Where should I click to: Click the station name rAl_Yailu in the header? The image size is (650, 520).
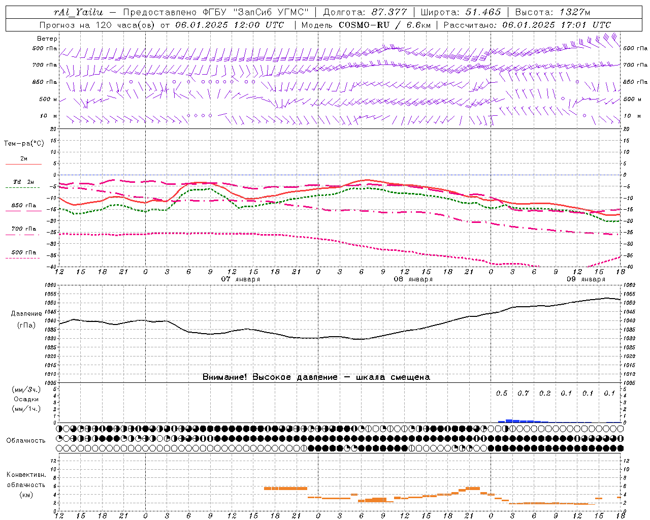pos(79,12)
